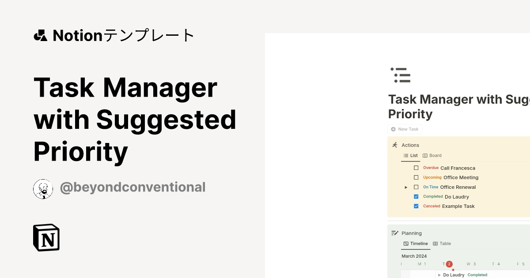Select the Board view icon in Actions
This screenshot has width=530, height=278.
tap(425, 155)
